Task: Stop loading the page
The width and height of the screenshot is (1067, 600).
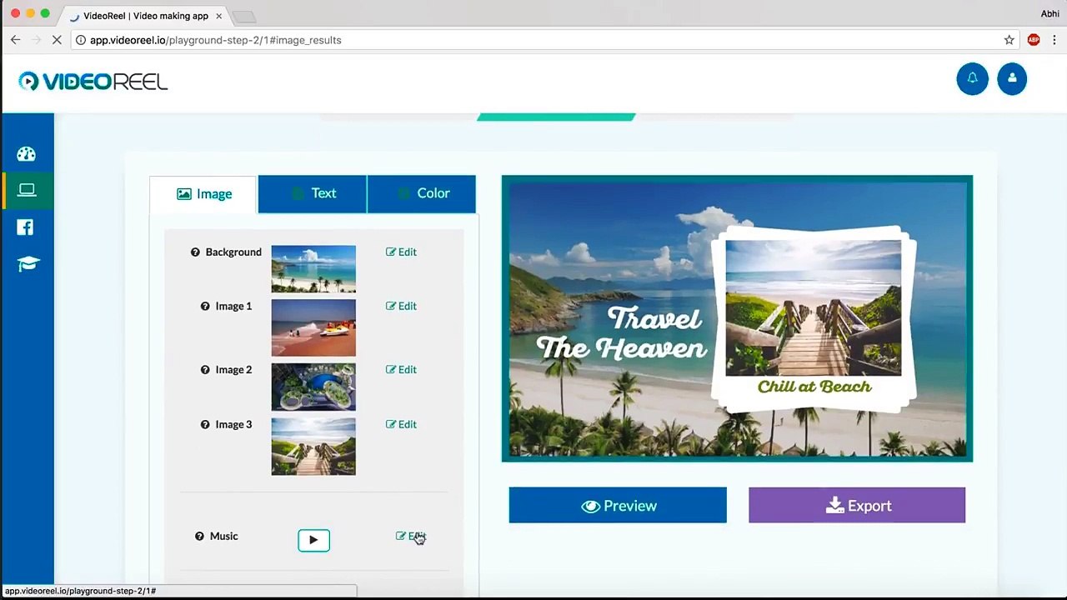Action: (57, 40)
